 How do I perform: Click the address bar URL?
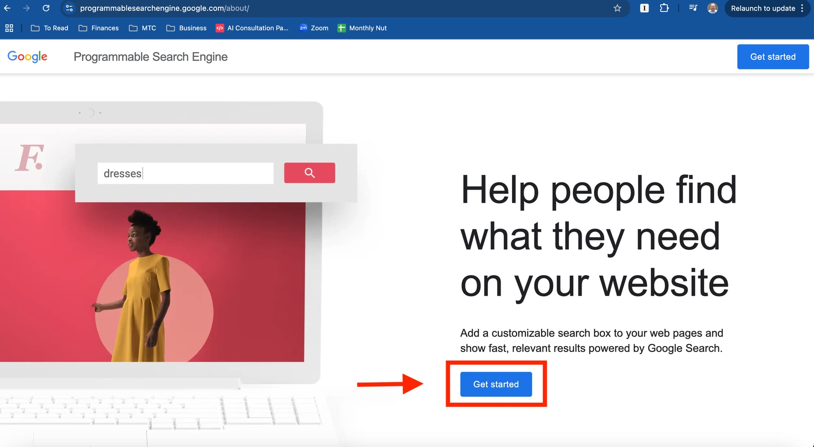(x=164, y=8)
